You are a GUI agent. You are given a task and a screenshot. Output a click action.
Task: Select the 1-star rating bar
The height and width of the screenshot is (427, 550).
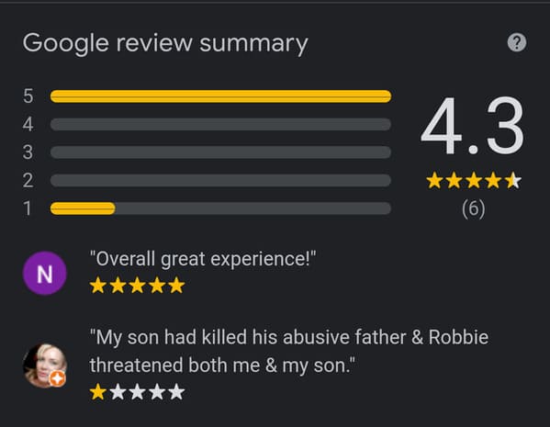click(x=220, y=208)
